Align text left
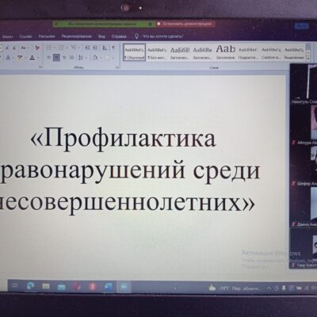317x317 pixels. [48, 57]
